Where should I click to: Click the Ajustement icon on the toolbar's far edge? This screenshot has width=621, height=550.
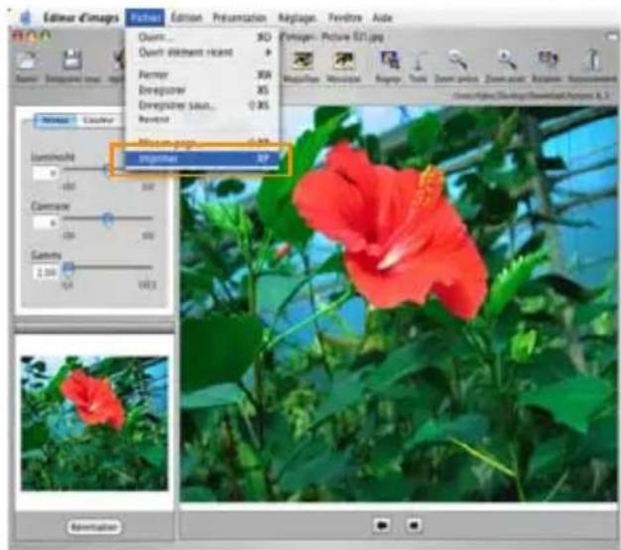[x=593, y=61]
